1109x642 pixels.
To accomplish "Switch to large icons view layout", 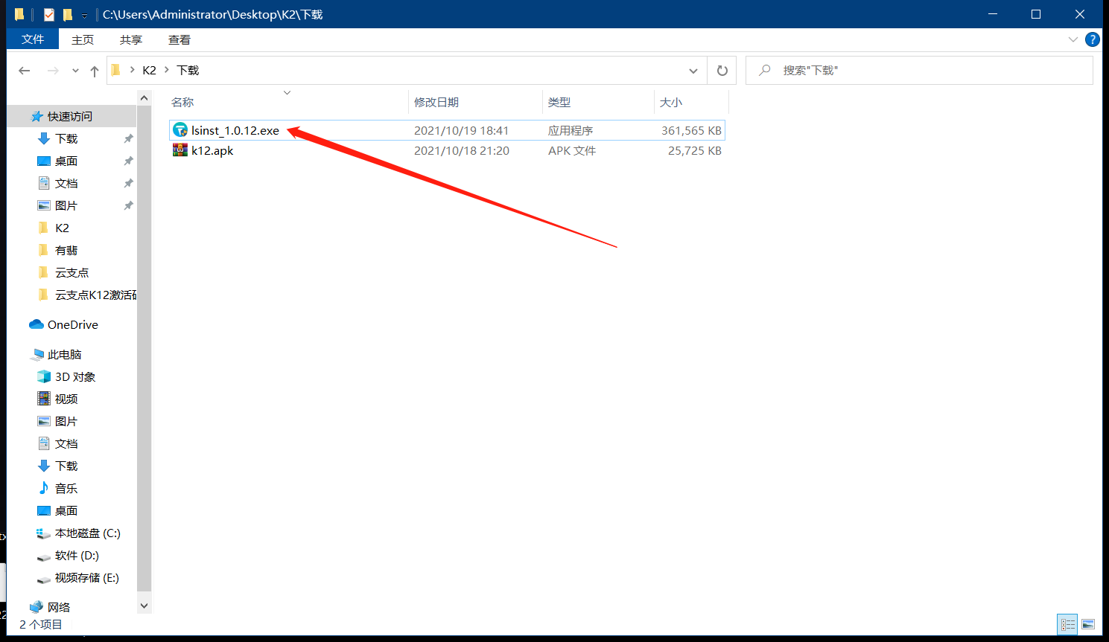I will pyautogui.click(x=1088, y=625).
